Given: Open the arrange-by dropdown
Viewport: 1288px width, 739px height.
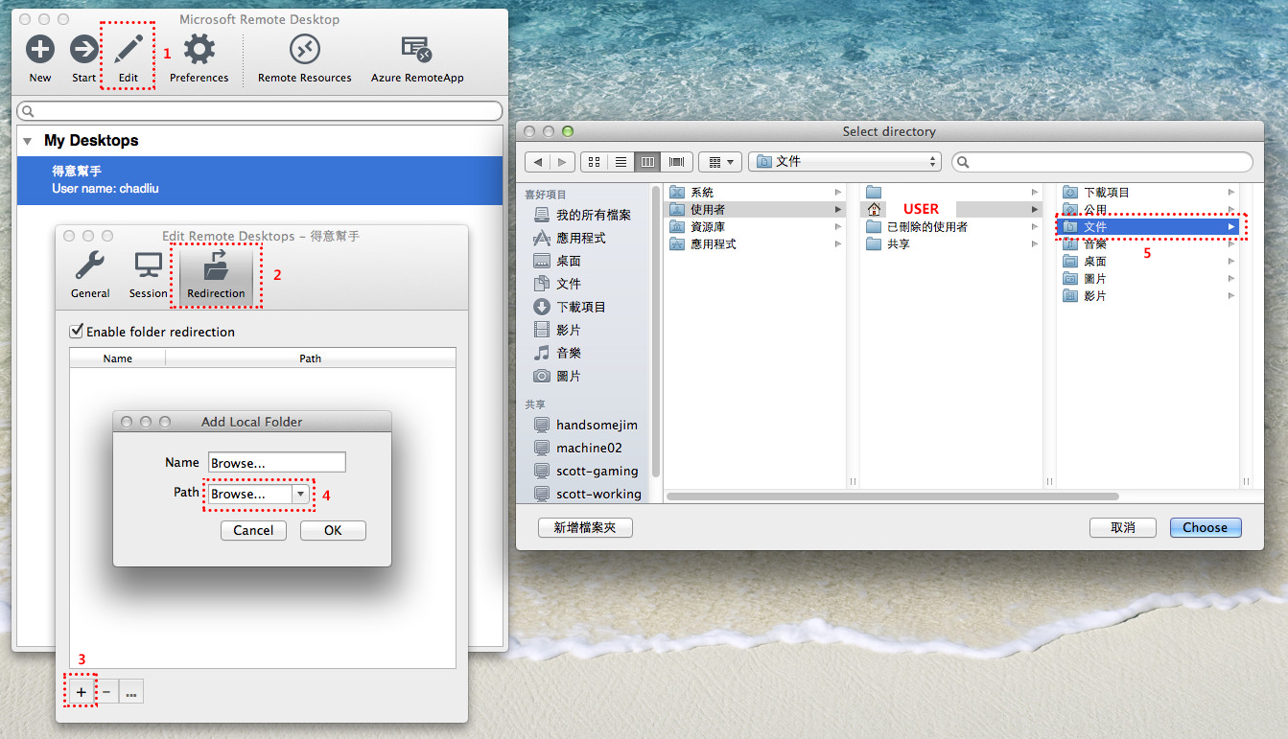Looking at the screenshot, I should tap(720, 162).
